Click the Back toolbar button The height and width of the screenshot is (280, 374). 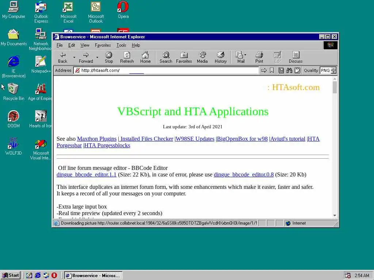[x=62, y=57]
